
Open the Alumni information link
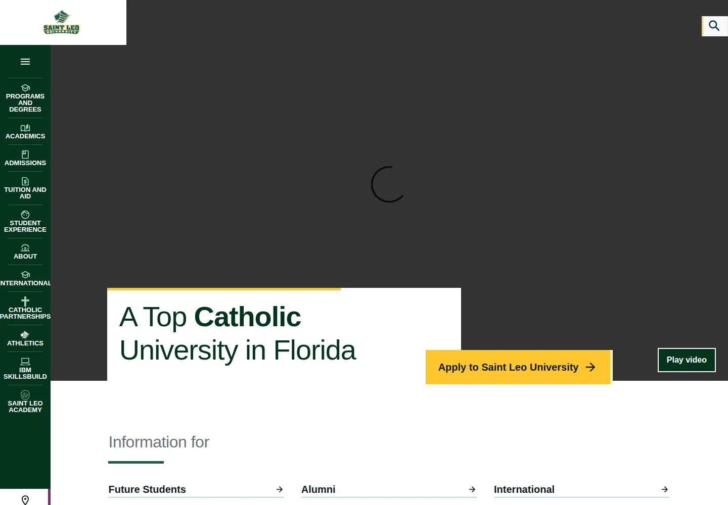(x=389, y=489)
